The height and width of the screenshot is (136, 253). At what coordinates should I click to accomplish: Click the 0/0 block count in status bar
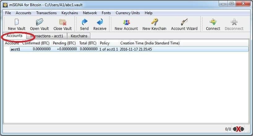[228, 129]
